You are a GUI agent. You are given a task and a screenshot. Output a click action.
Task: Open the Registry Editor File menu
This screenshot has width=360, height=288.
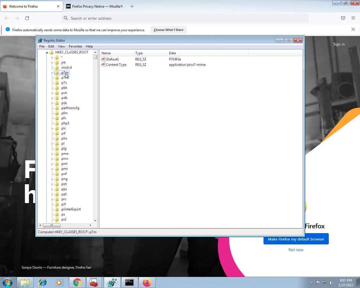pos(42,46)
